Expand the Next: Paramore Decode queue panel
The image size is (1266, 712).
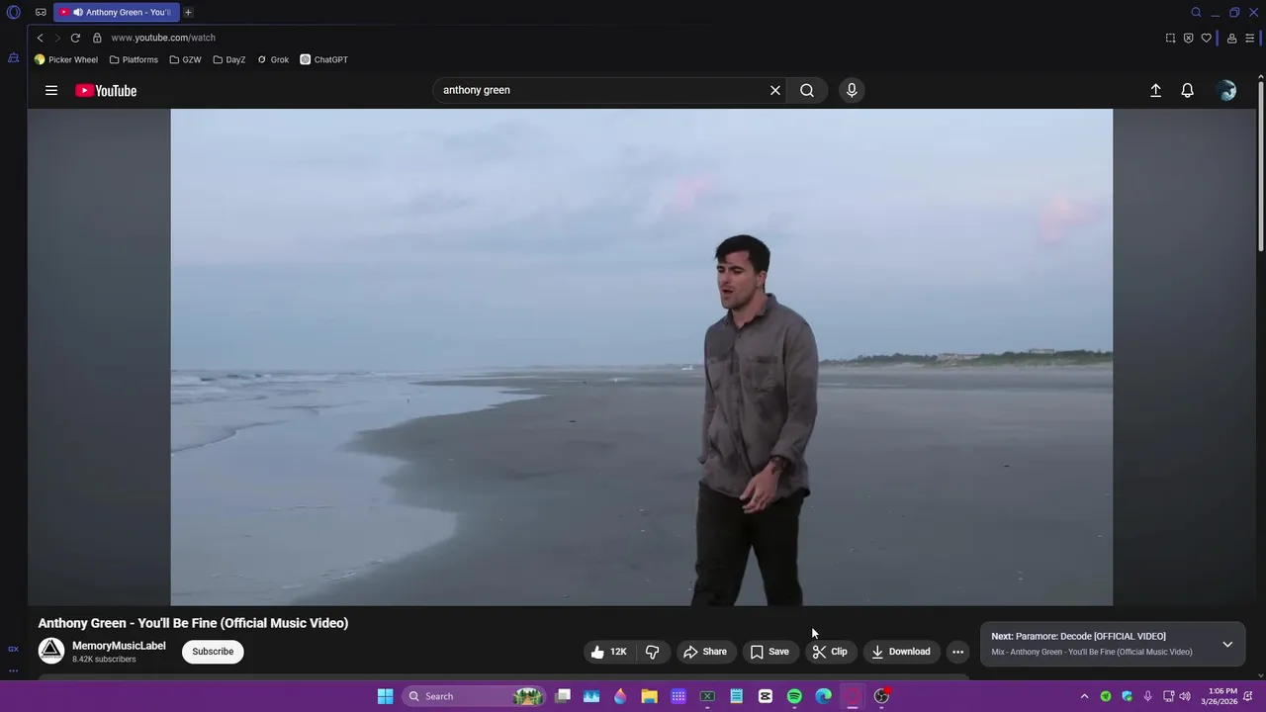(x=1227, y=644)
